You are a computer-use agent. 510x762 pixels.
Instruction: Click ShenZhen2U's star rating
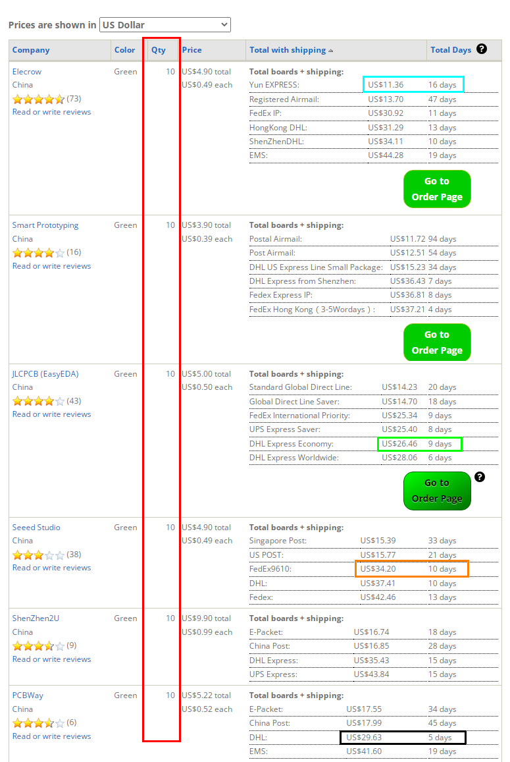(x=38, y=646)
